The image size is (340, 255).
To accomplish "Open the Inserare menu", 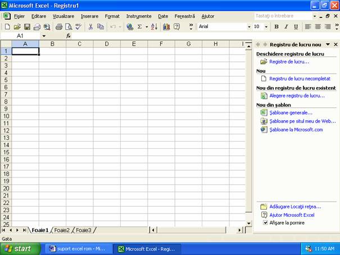I will pos(89,16).
